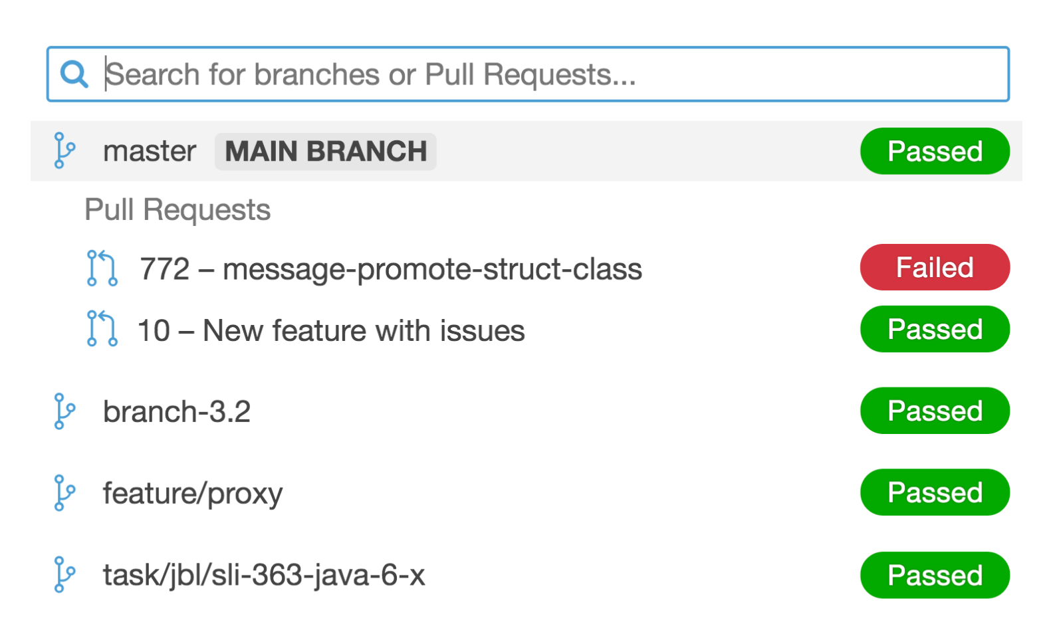This screenshot has height=638, width=1053.
Task: Click the MAIN BRANCH label badge
Action: [x=325, y=151]
